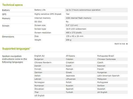Screen dimensions: 133x99
Task: Click the Technical specs heading
Action: point(13,5)
